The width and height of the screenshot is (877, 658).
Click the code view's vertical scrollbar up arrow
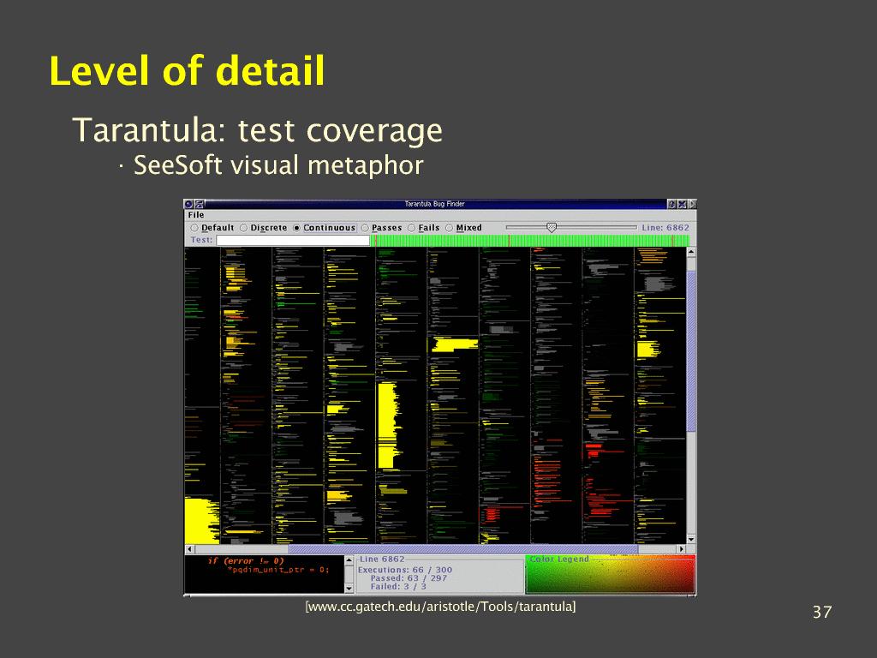(691, 252)
